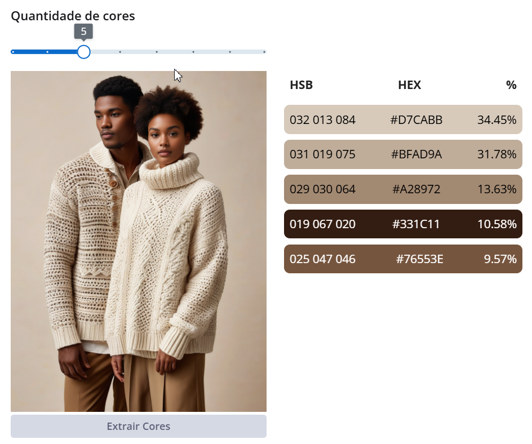Click the Extrair Cores button
Viewport: 532px width, 444px height.
tap(139, 426)
